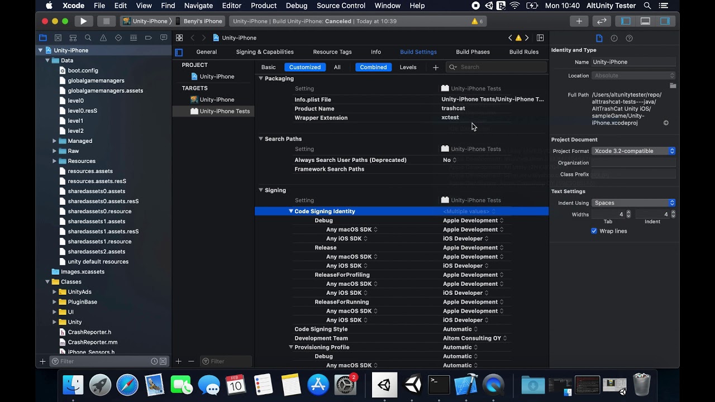
Task: Toggle the debug area visibility
Action: point(645,21)
